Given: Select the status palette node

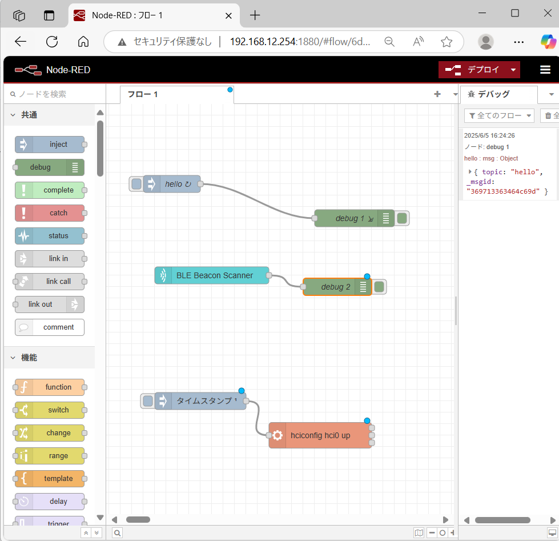Looking at the screenshot, I should [x=50, y=236].
